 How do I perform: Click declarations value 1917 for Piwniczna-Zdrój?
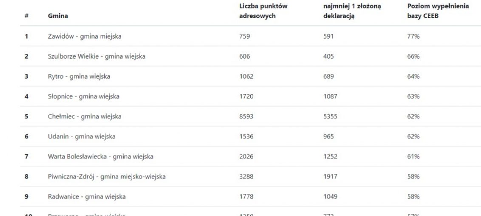click(x=330, y=177)
